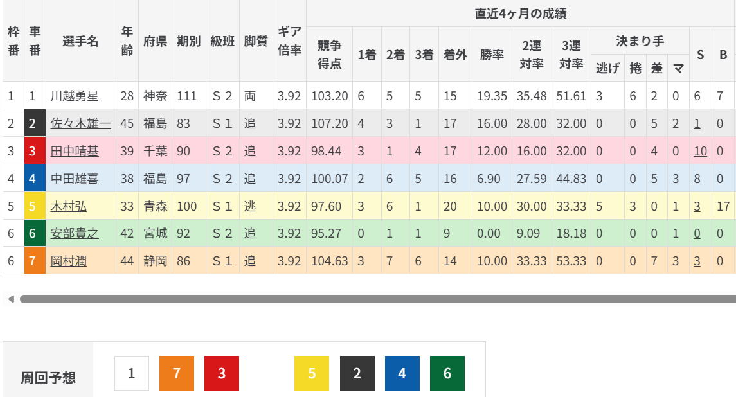Select the yellow 5 badge in 周回予想

[312, 373]
